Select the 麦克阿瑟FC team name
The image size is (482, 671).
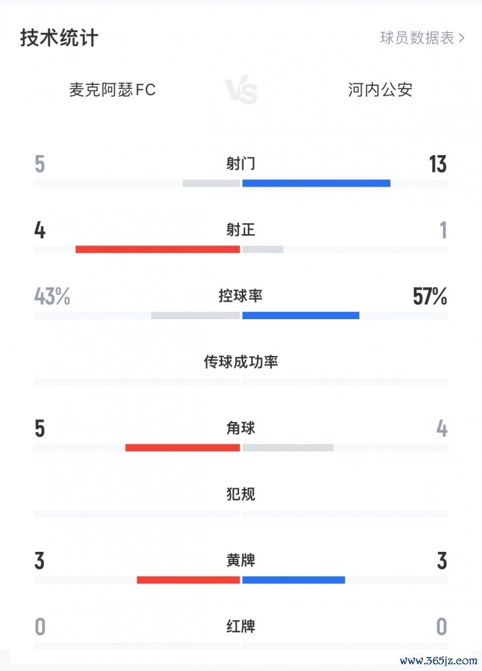(112, 90)
